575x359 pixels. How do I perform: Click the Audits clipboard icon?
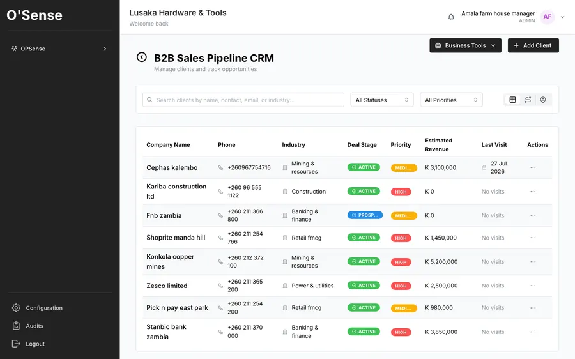click(16, 326)
